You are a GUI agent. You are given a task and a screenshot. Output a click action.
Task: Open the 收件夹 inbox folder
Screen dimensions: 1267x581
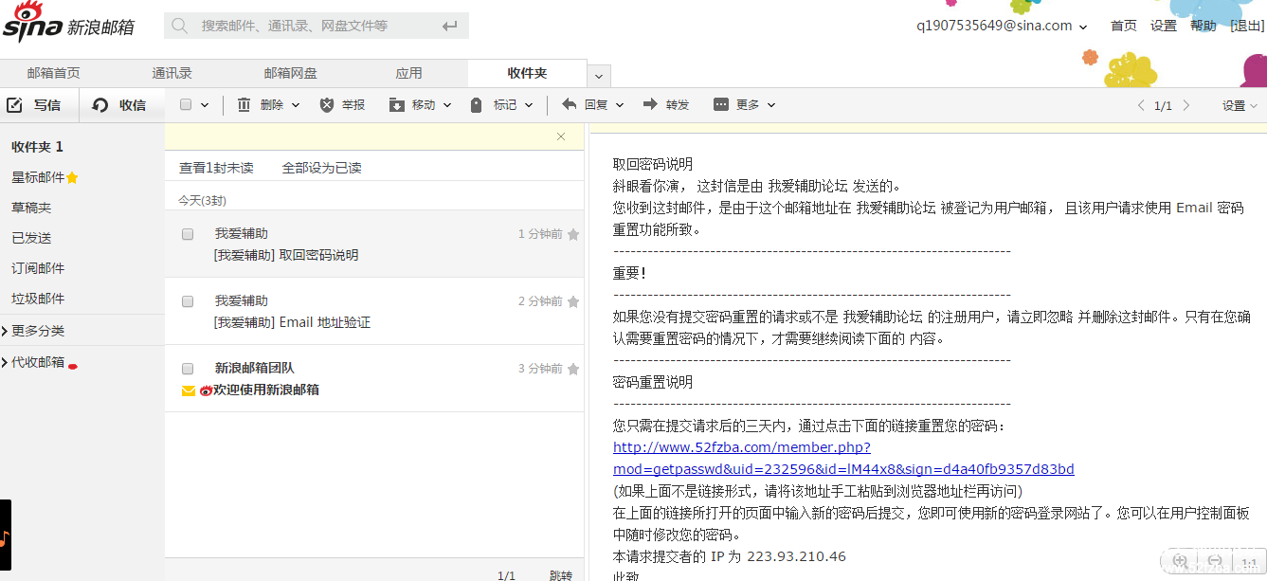click(x=37, y=147)
